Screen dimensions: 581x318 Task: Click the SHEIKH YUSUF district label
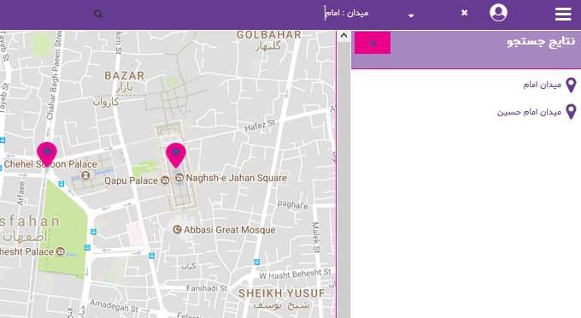click(x=282, y=293)
